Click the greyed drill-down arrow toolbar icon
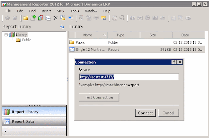 point(122,18)
